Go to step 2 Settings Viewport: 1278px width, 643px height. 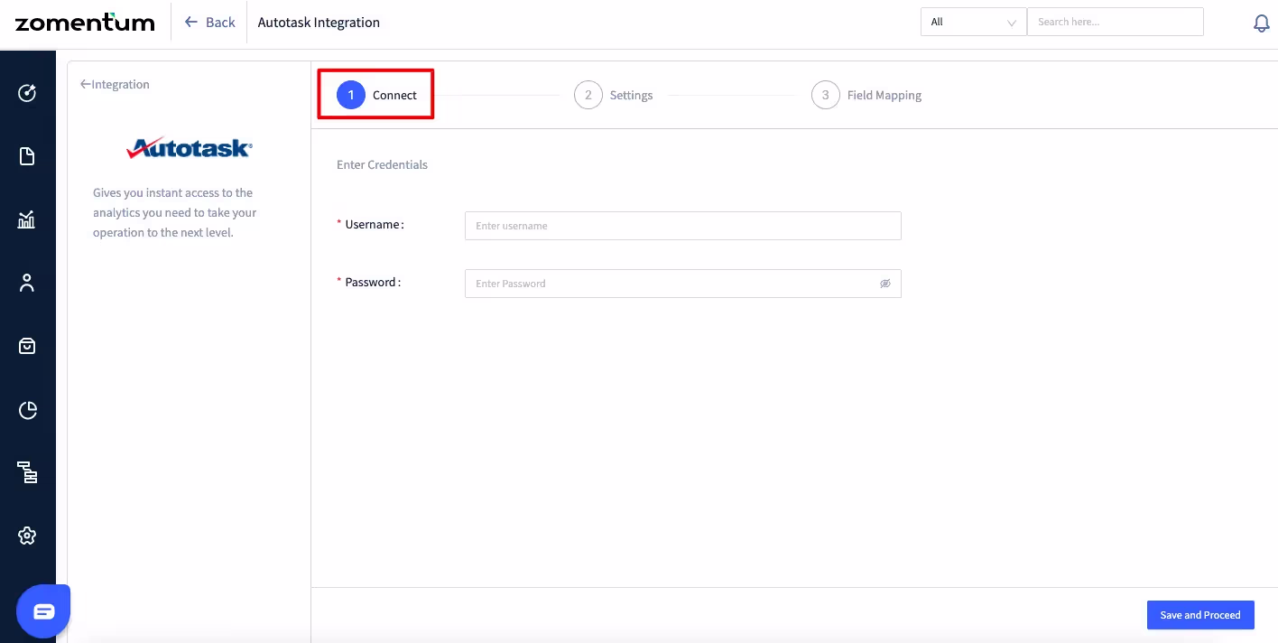[614, 95]
